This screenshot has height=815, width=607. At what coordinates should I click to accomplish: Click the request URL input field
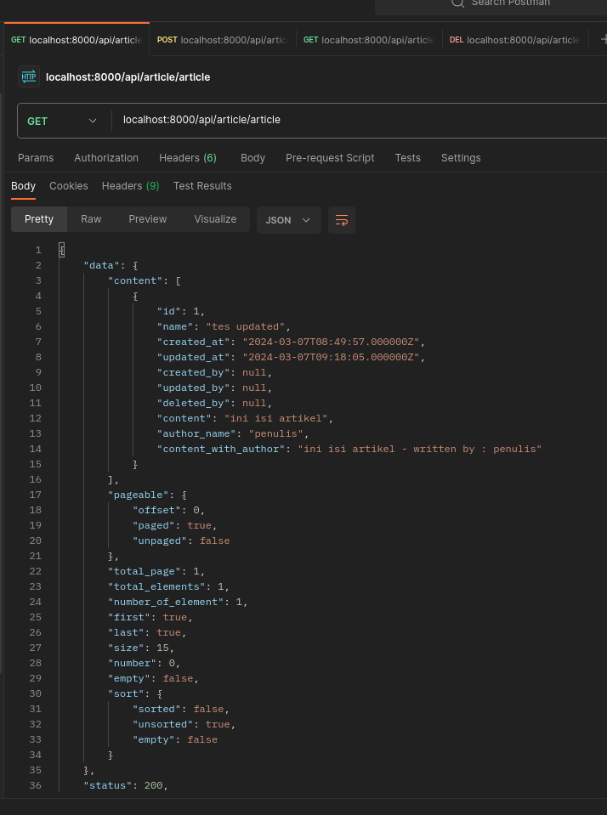(357, 120)
